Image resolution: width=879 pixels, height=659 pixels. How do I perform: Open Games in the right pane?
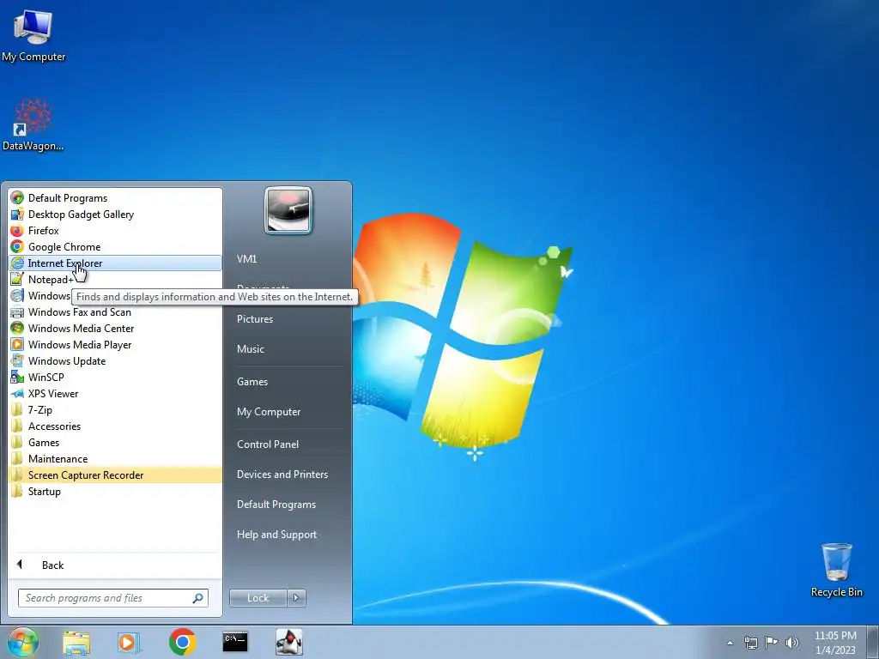(252, 382)
